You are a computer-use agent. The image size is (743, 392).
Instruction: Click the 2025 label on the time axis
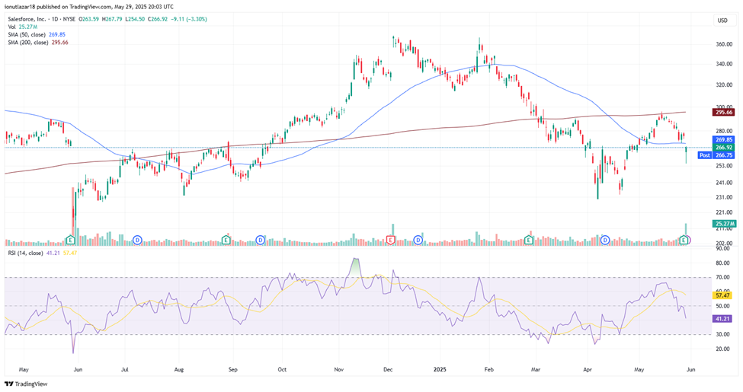(x=440, y=368)
